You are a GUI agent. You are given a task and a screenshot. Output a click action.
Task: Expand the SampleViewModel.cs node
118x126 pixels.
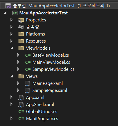18,69
